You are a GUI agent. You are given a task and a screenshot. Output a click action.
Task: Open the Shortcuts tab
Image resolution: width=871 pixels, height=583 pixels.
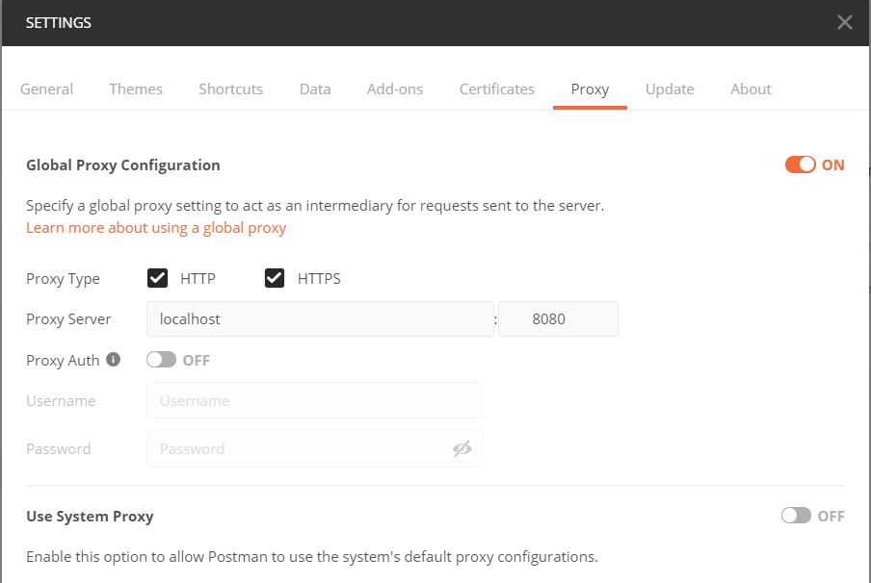coord(230,89)
